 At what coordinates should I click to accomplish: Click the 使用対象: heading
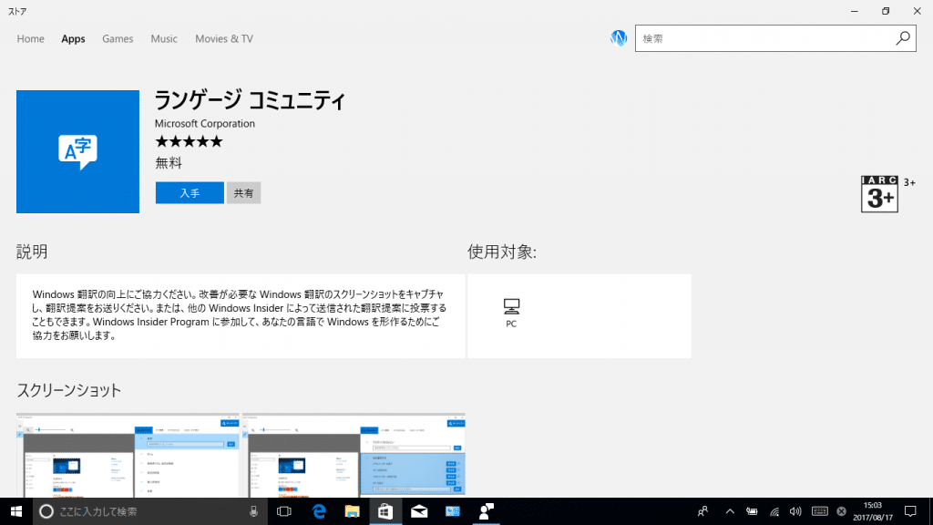(x=502, y=252)
